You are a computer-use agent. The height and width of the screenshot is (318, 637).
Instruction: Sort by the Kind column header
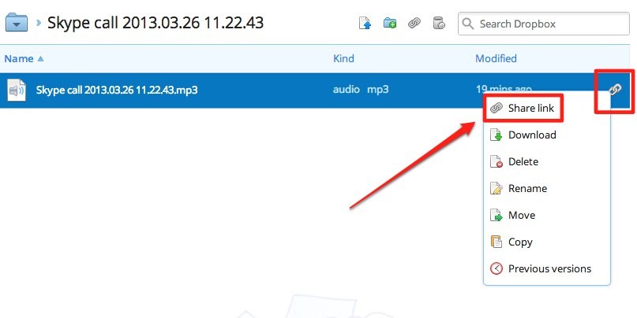[x=343, y=59]
